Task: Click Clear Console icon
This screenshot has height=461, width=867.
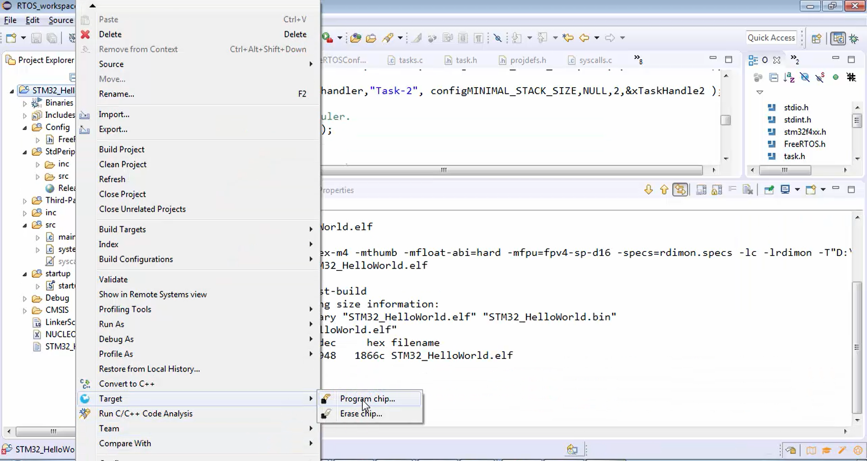Action: pos(748,190)
